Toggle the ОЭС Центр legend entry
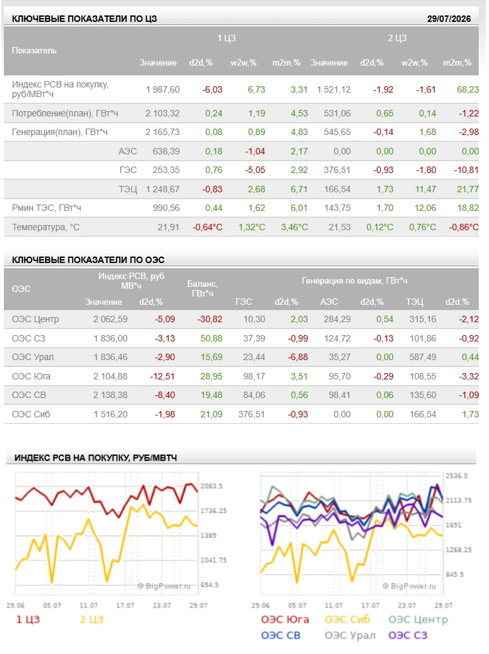Screen dimensions: 489x654 tap(418, 619)
